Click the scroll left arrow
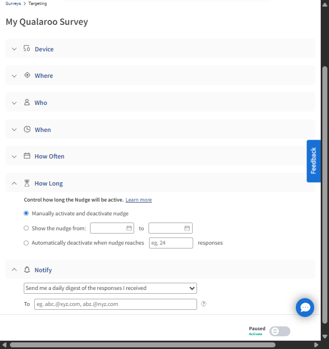329x349 pixels. click(4, 345)
